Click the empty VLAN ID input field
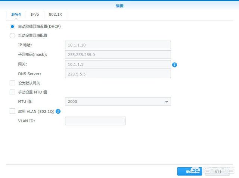Image resolution: width=239 pixels, height=178 pixels. point(95,121)
